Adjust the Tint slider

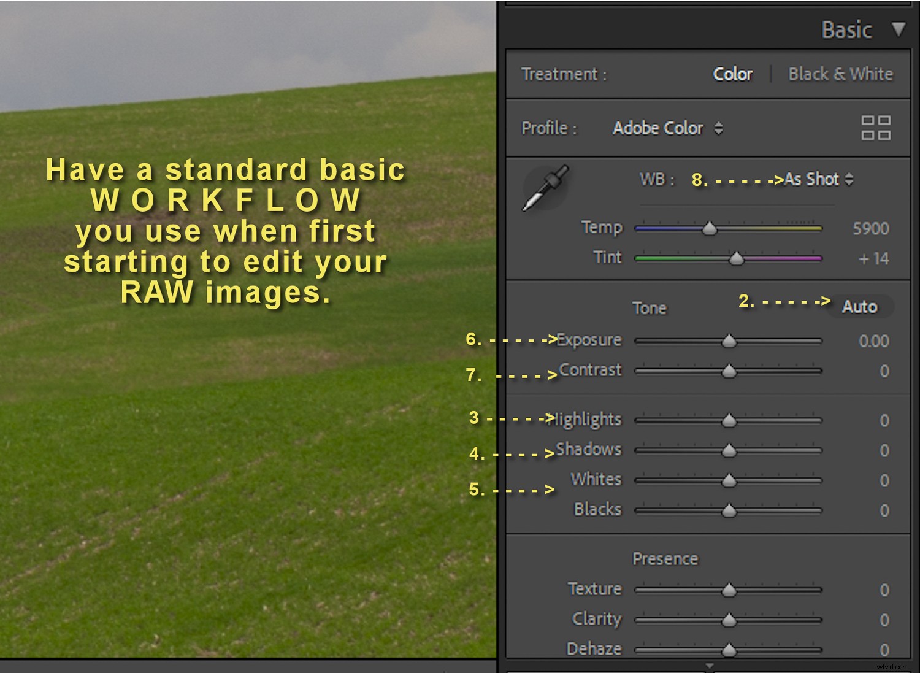pos(735,259)
